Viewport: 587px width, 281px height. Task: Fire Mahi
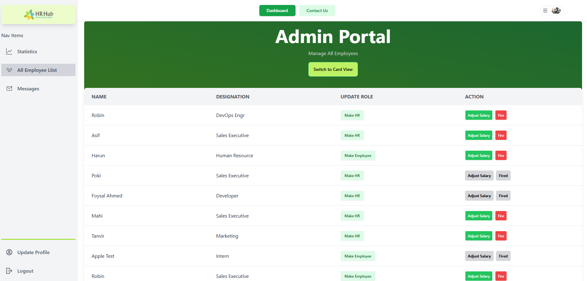[x=501, y=216]
